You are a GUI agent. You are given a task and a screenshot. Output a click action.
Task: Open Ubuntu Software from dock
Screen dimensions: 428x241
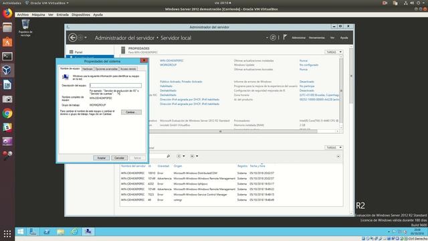[7, 42]
